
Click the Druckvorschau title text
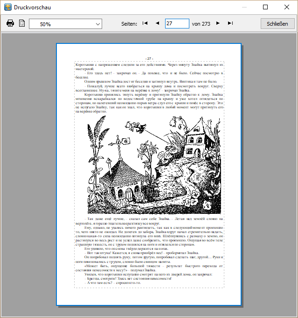click(33, 7)
